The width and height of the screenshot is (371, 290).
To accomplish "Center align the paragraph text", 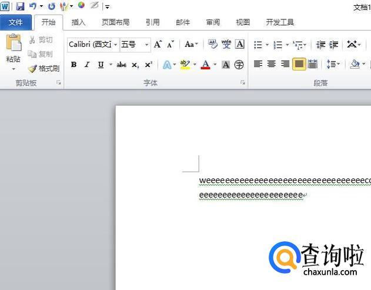I will (x=272, y=64).
